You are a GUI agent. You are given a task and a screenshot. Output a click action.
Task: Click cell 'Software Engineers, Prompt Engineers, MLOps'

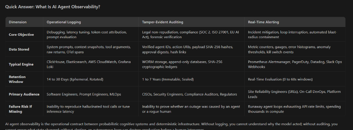coord(91,94)
